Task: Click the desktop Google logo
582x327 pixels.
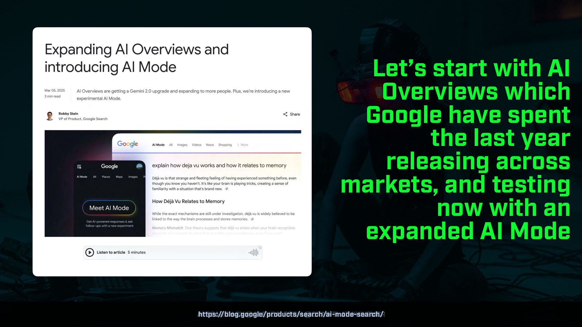Action: [128, 144]
